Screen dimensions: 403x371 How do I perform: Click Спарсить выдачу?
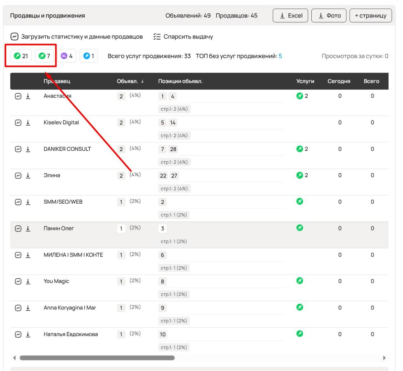point(183,37)
